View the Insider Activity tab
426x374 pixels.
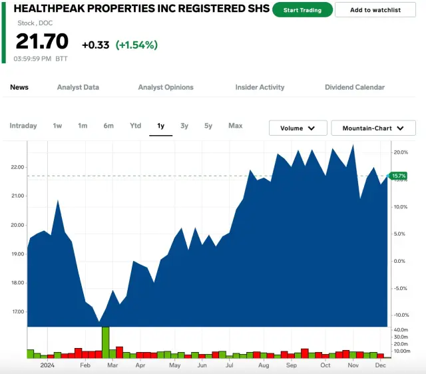(x=260, y=87)
